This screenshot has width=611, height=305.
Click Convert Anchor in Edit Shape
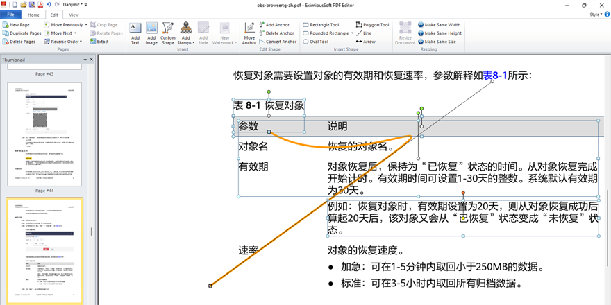click(x=278, y=42)
